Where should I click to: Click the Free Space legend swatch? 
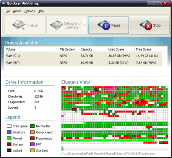click(x=9, y=126)
